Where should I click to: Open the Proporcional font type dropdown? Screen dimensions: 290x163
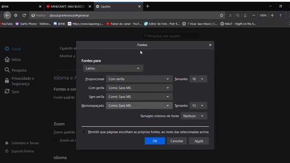[139, 79]
